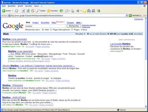Open En cache for www.casterman.com/martine/ result
148x112 pixels.
pos(39,71)
